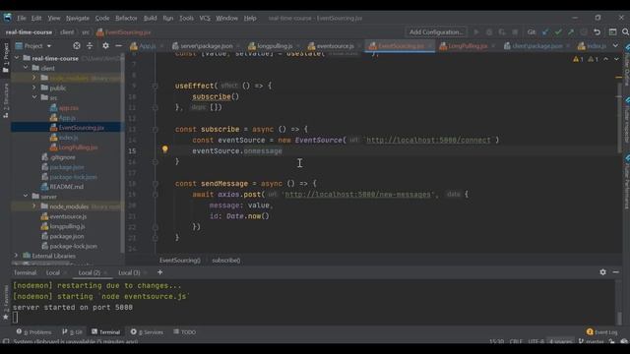Click the collapse all icon in Project panel
This screenshot has width=630, height=354.
click(90, 46)
